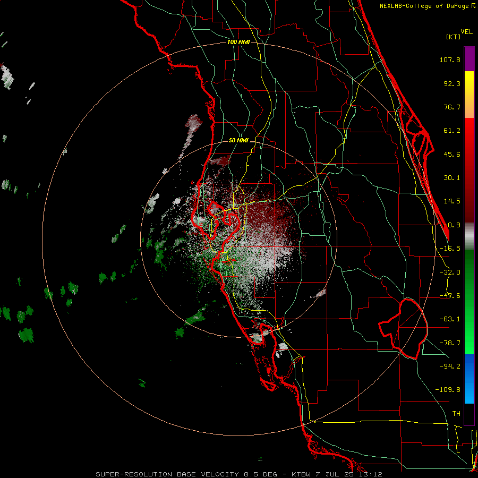
Task: Click the purple segment of the velocity color bar
Action: point(469,59)
